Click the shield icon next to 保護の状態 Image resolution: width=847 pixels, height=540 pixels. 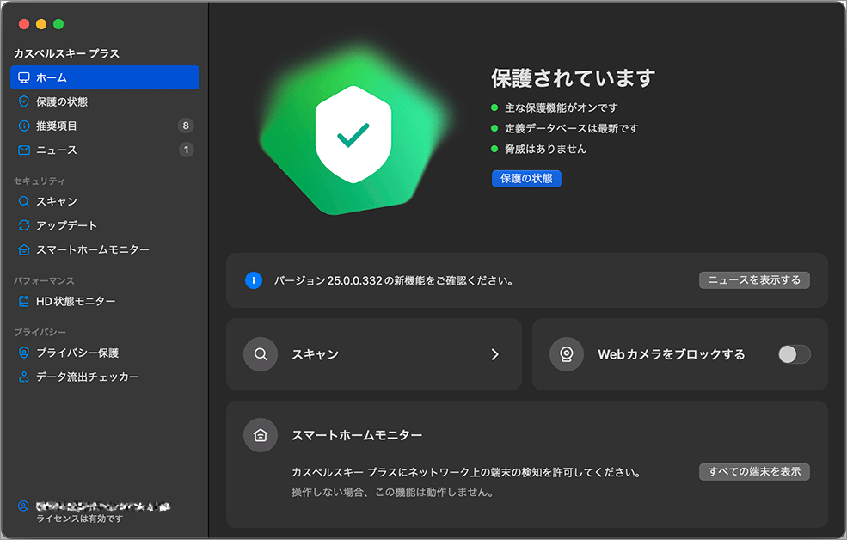pos(24,101)
